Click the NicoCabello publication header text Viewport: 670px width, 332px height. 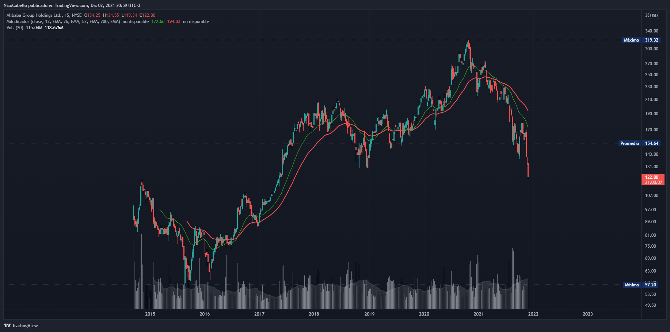(x=72, y=5)
